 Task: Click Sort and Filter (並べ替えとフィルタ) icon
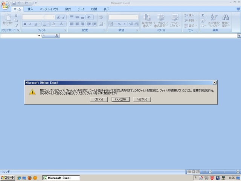[214, 21]
